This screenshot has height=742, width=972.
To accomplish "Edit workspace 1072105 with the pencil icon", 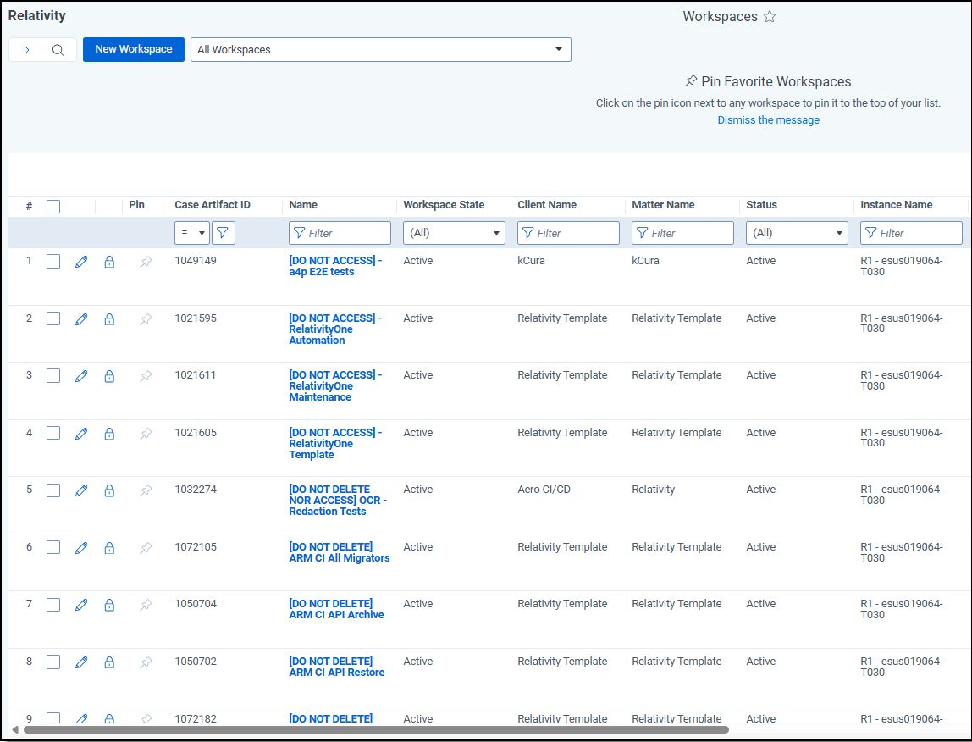I will click(x=81, y=548).
